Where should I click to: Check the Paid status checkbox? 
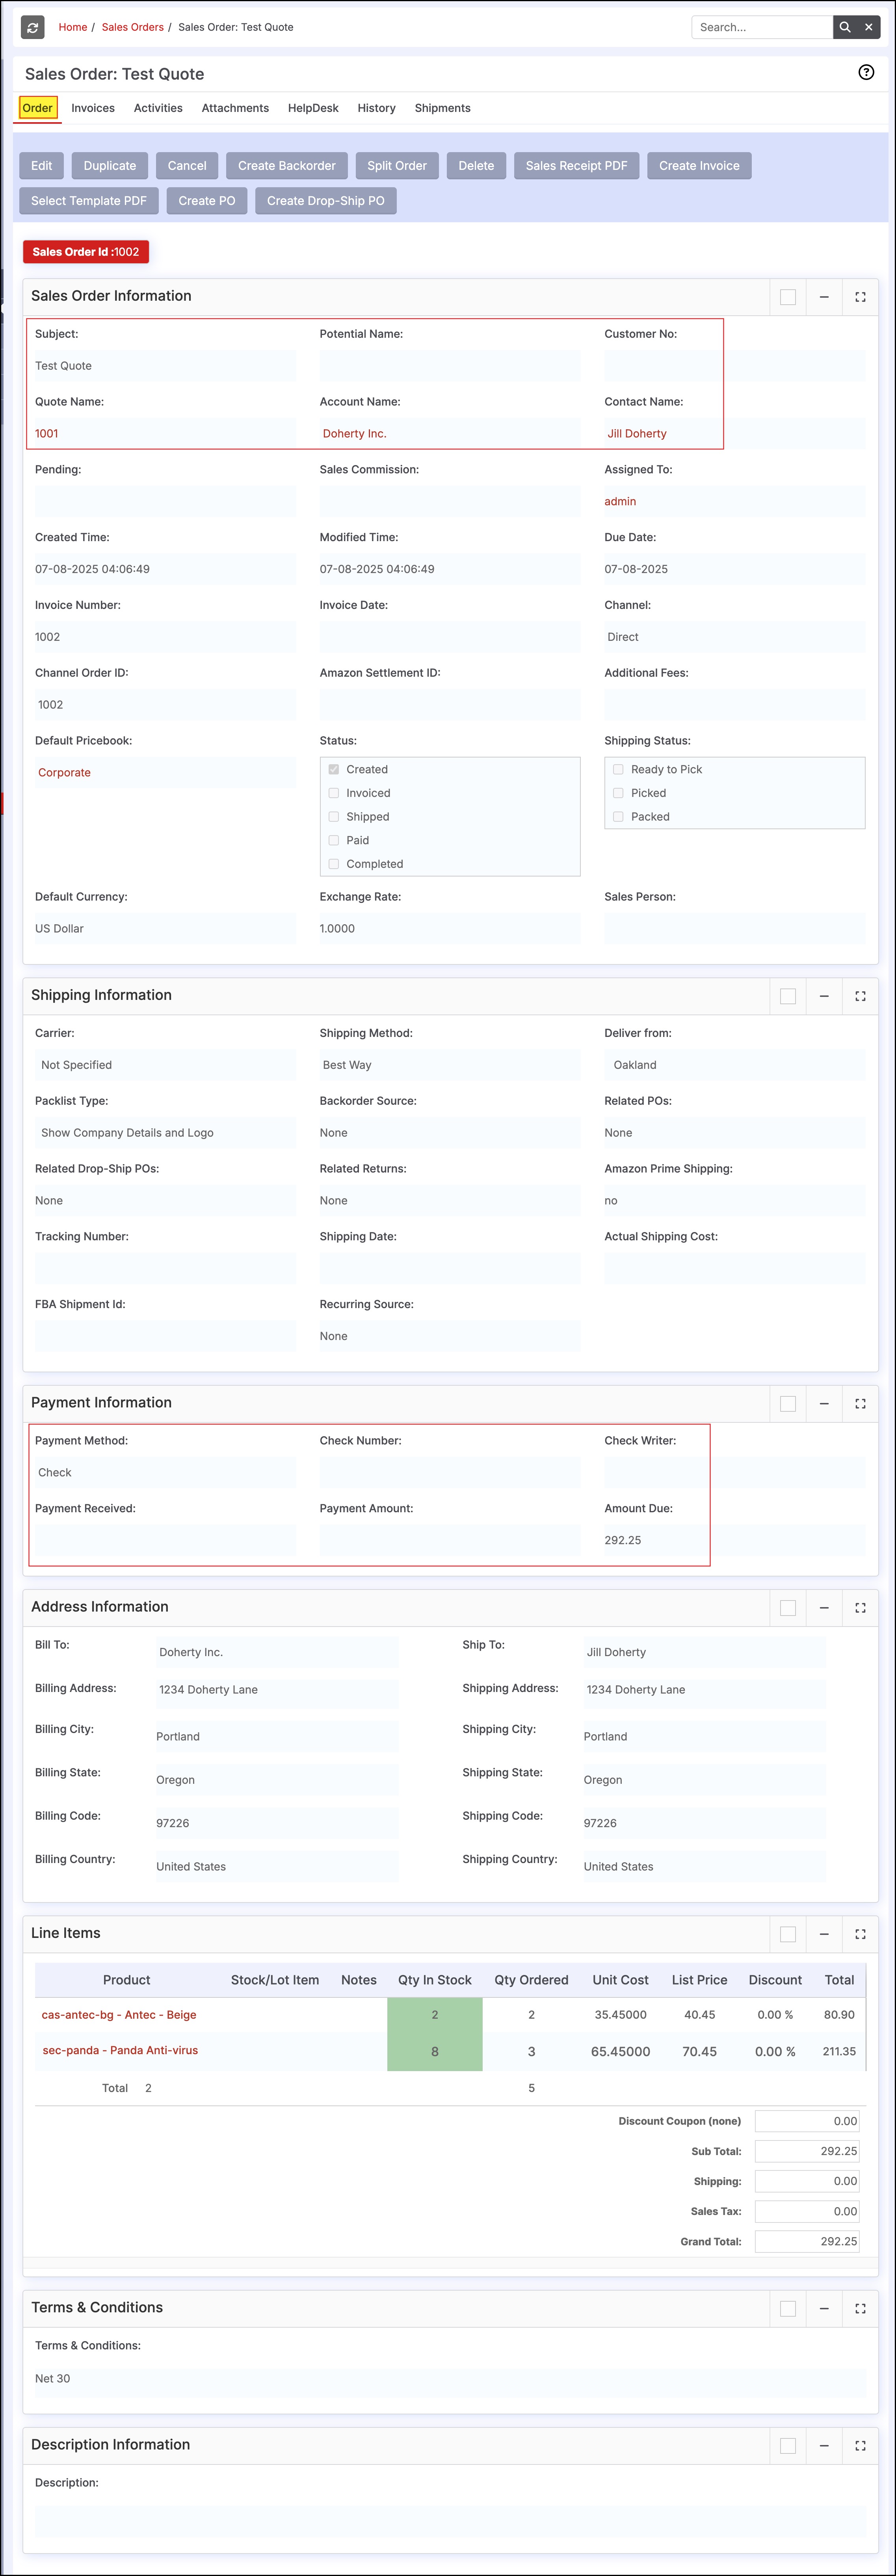click(x=334, y=840)
